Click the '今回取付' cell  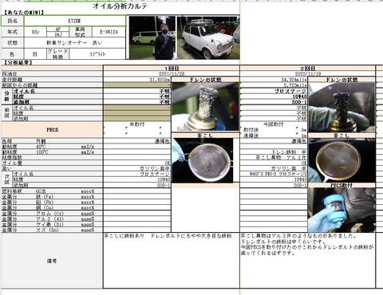(x=274, y=124)
